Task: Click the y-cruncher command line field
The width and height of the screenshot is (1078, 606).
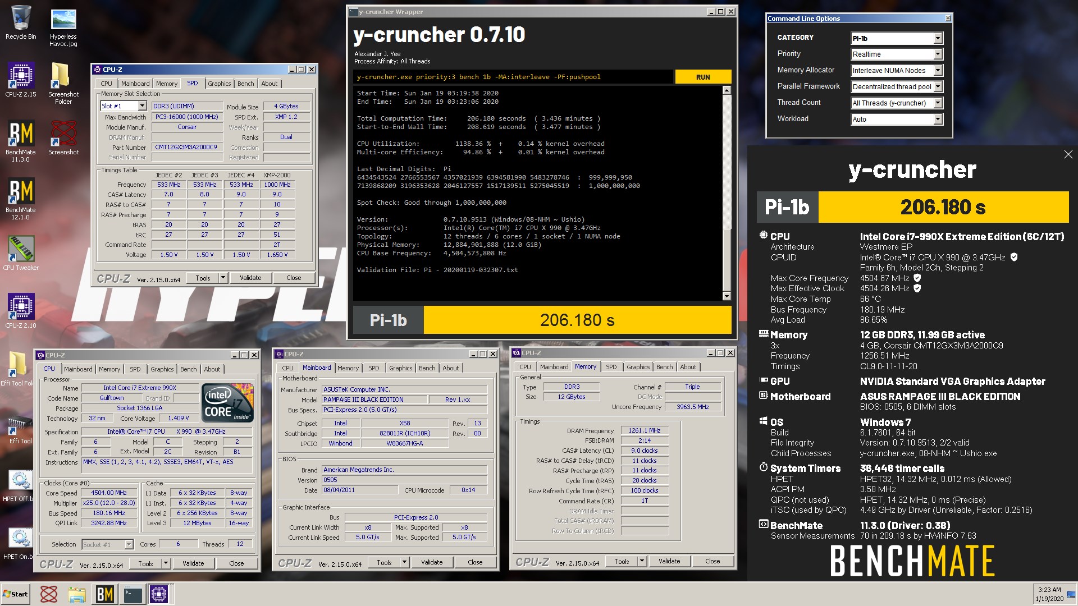Action: [513, 77]
